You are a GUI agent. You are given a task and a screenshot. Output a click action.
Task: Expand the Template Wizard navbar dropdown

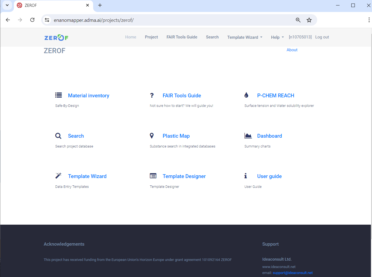point(245,37)
